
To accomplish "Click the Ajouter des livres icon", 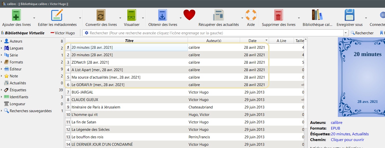I will (x=16, y=15).
